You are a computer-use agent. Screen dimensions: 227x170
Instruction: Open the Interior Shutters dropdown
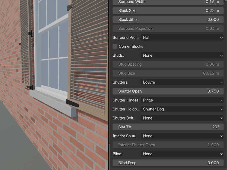tap(182, 136)
